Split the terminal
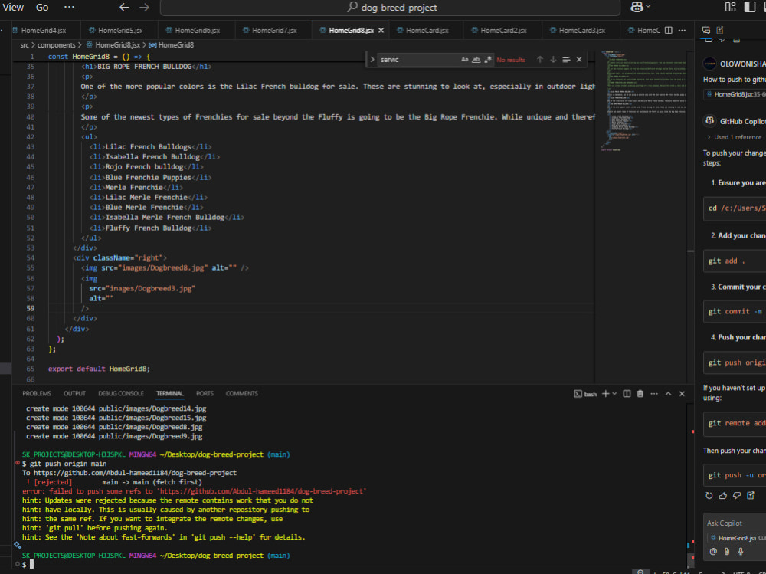Screen dimensions: 766x574 tap(627, 394)
